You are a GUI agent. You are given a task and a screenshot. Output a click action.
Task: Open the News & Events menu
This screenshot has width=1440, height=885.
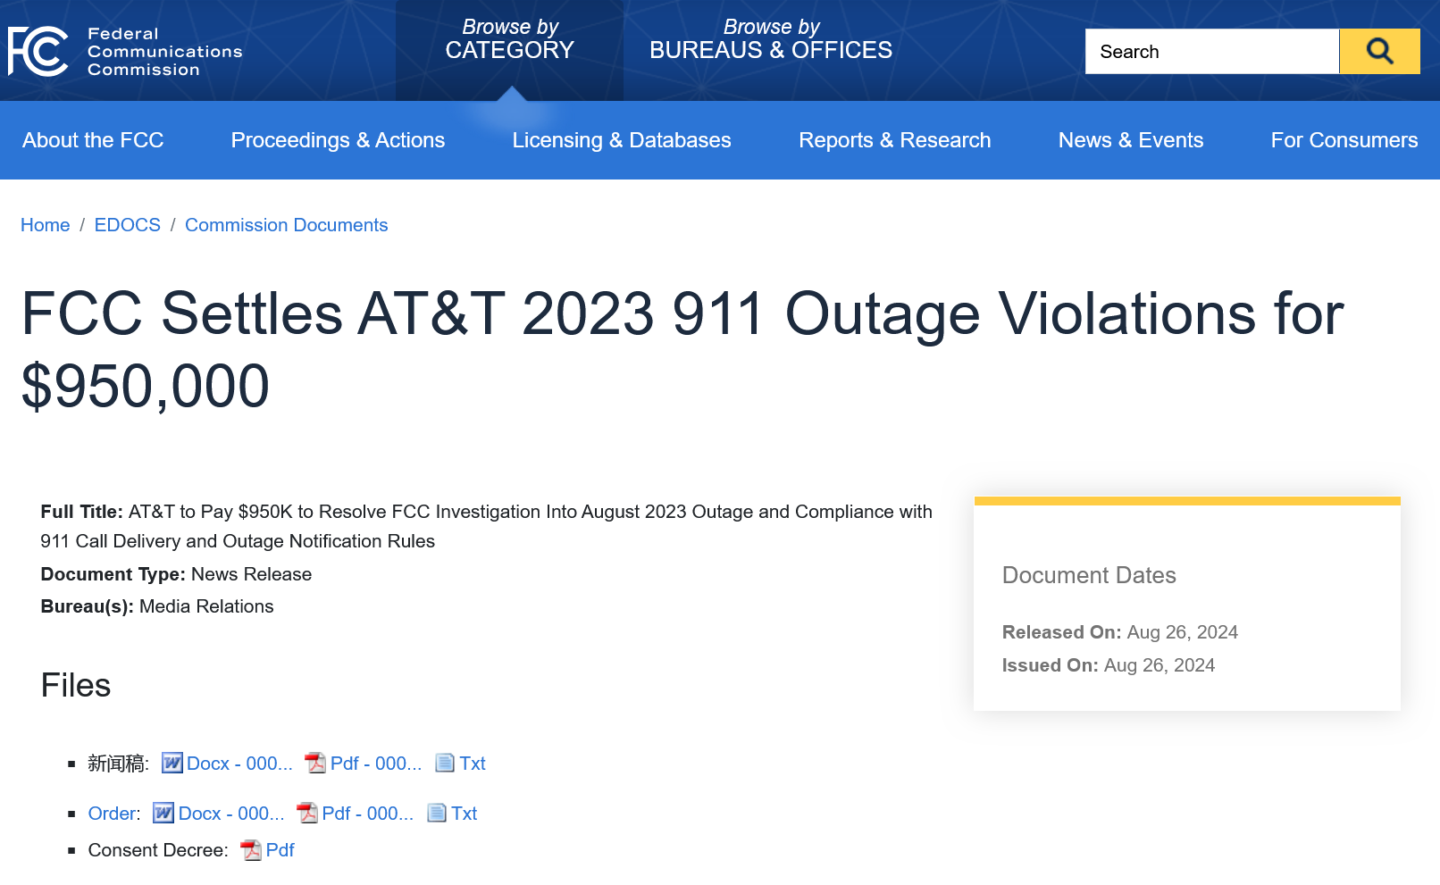[1131, 140]
